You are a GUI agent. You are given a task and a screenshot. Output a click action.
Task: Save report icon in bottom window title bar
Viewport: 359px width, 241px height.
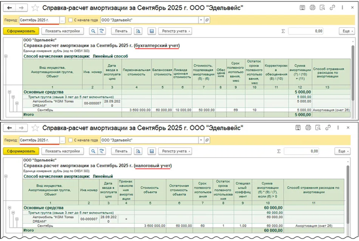click(x=298, y=127)
